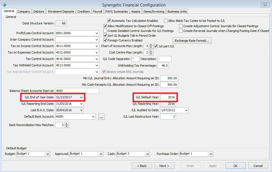The width and height of the screenshot is (272, 172).
Task: Select the General tab
Action: click(9, 11)
